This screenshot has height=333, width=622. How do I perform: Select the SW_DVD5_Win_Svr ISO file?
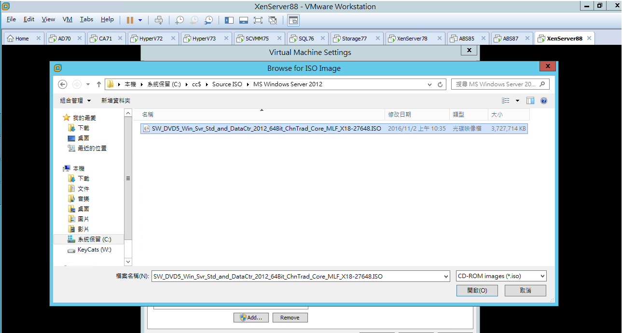coord(334,129)
